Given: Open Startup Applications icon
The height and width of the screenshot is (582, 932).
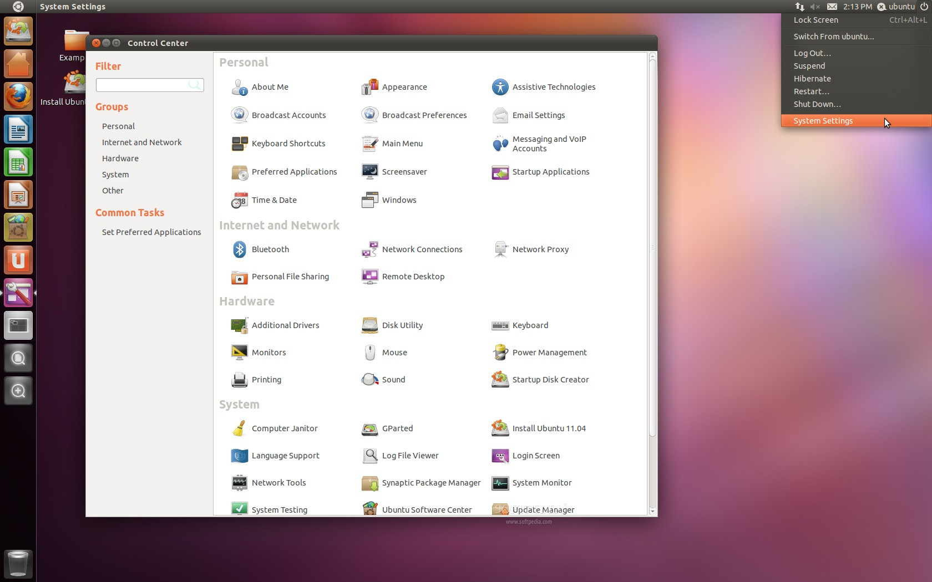Looking at the screenshot, I should pyautogui.click(x=500, y=172).
